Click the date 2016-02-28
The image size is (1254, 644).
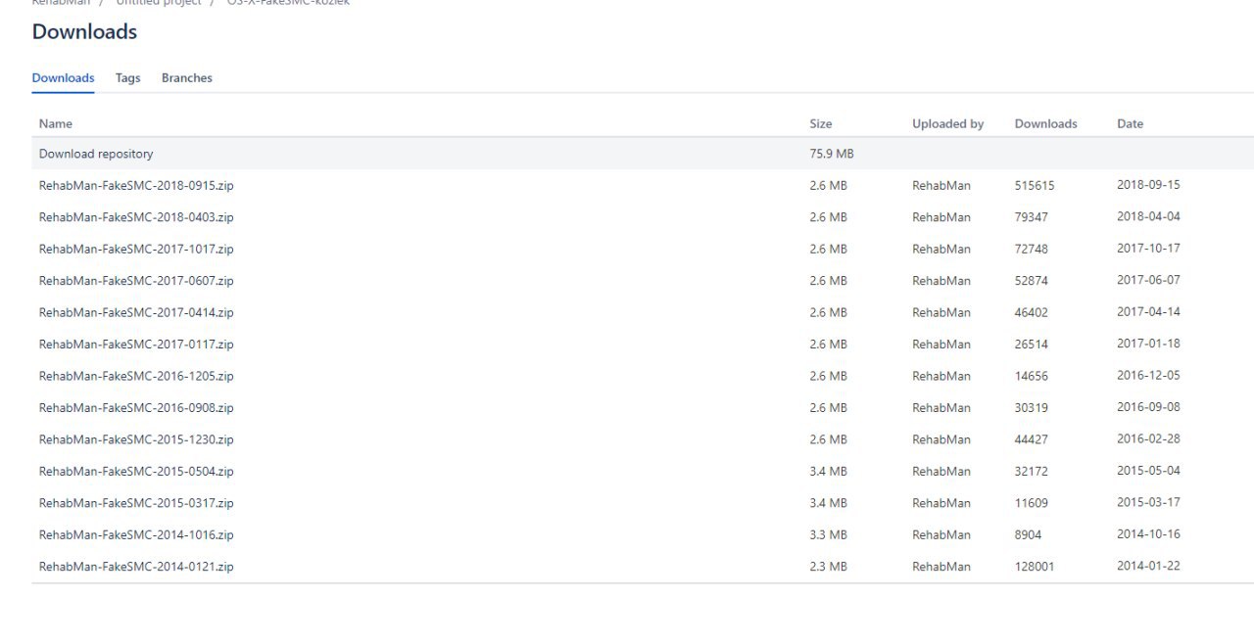click(1148, 439)
